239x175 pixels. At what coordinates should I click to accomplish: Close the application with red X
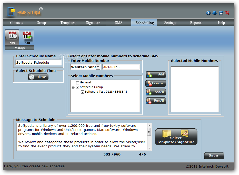(x=227, y=13)
